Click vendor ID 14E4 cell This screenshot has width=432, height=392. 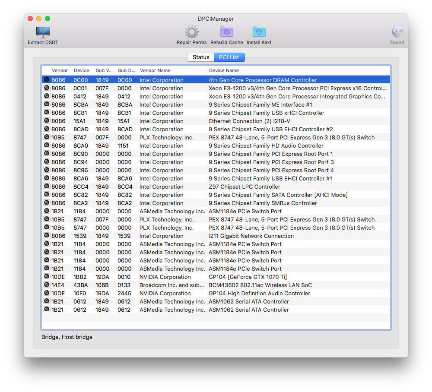pos(58,285)
